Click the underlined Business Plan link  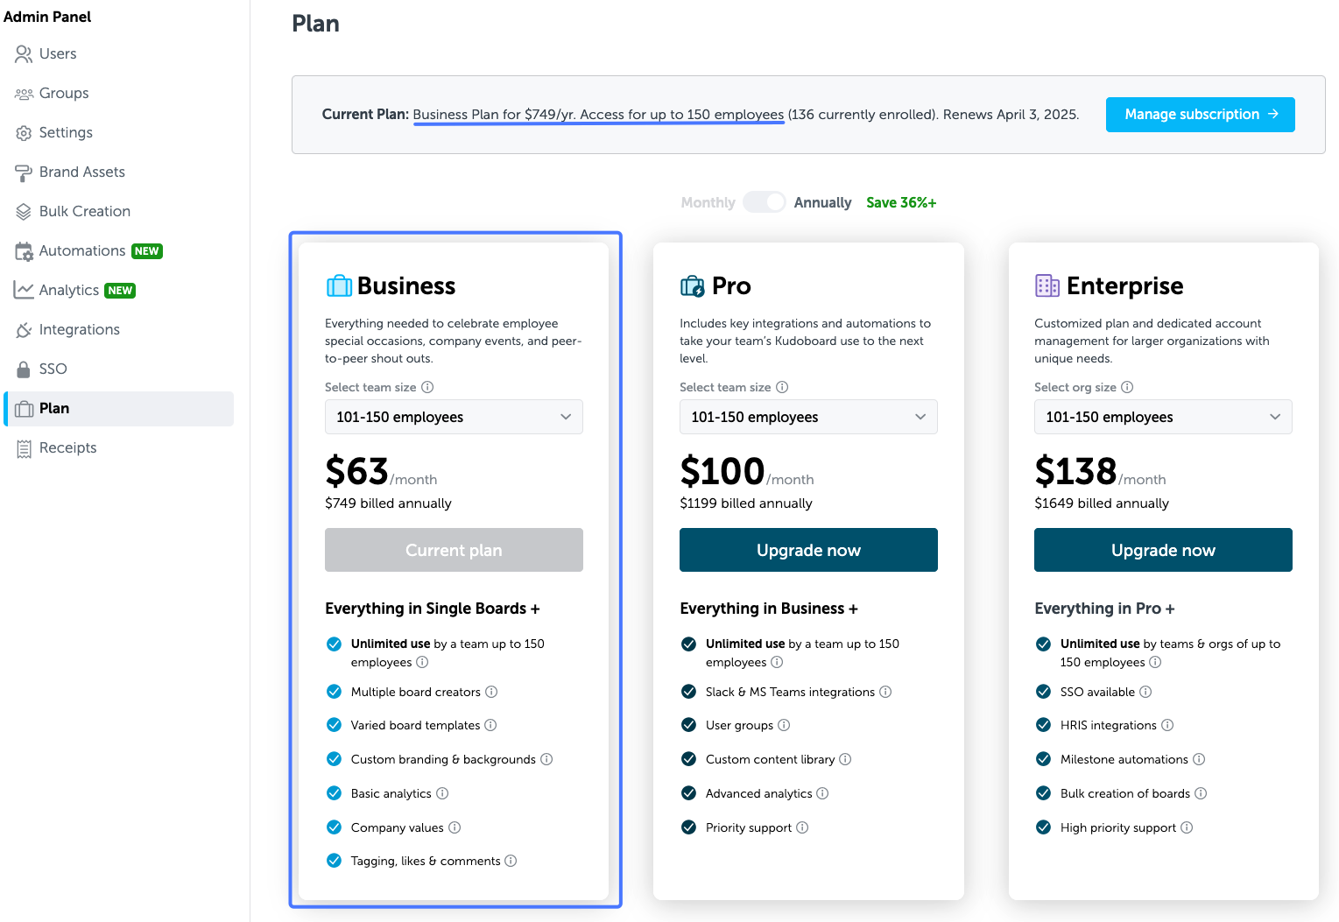[x=598, y=115]
